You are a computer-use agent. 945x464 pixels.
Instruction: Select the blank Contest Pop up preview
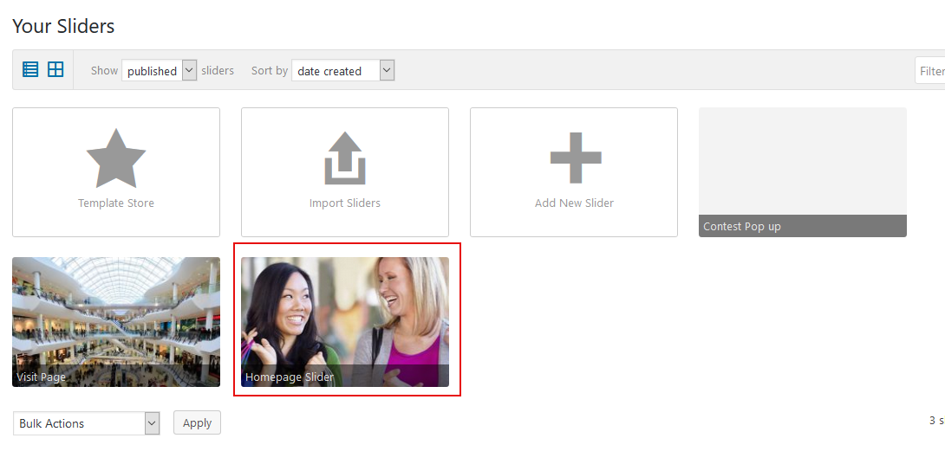click(803, 161)
